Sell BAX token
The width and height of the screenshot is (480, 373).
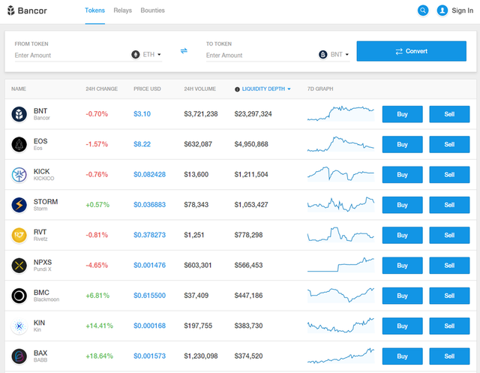[449, 356]
